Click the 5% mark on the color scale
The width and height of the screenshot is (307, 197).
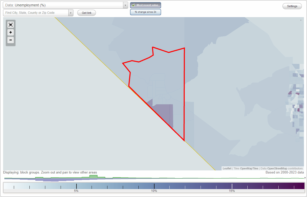pyautogui.click(x=76, y=191)
